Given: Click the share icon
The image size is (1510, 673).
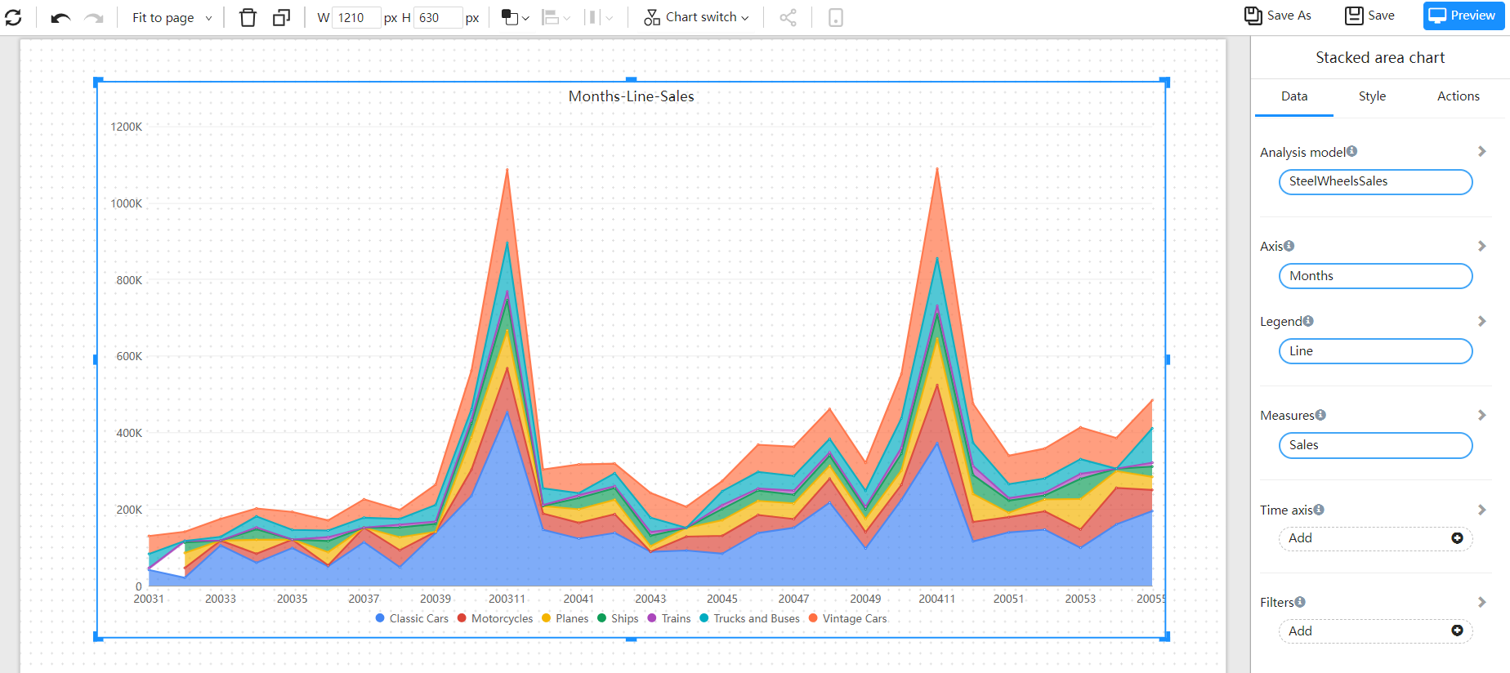Looking at the screenshot, I should (788, 17).
